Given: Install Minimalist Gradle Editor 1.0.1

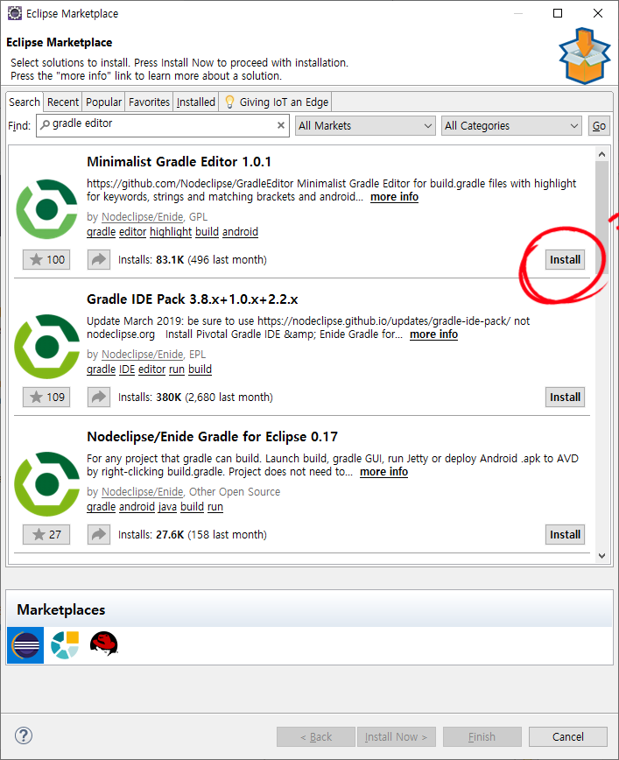Looking at the screenshot, I should (x=565, y=260).
